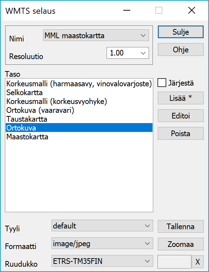Image resolution: width=209 pixels, height=272 pixels.
Task: Select Korkeusmalli (korkeusvyohyke) layer
Action: pyautogui.click(x=79, y=101)
